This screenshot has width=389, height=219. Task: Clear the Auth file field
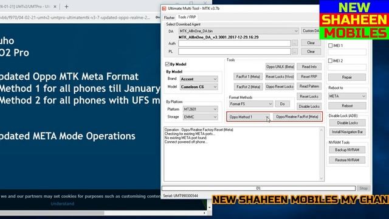[x=311, y=43]
